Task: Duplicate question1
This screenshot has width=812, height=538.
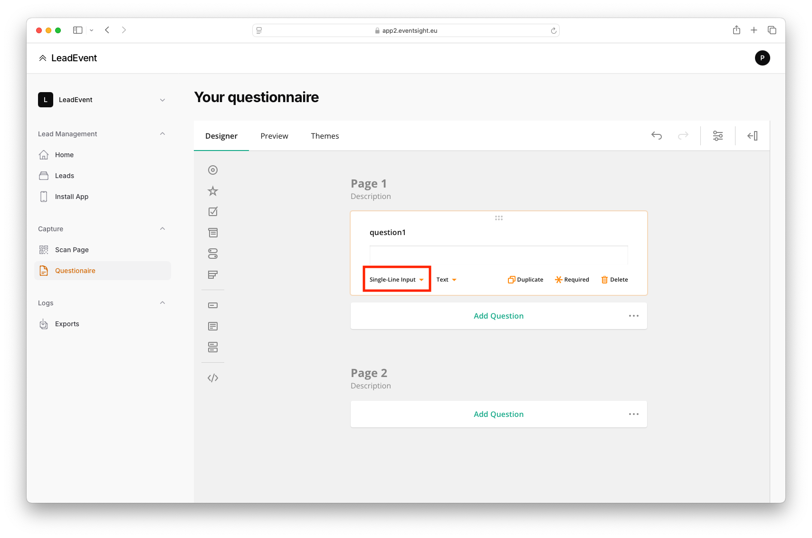Action: click(x=525, y=280)
